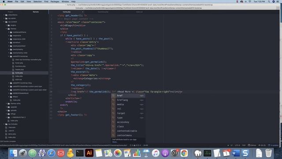Switch to the functions.php editor tab
This screenshot has height=159, width=282.
(103, 12)
